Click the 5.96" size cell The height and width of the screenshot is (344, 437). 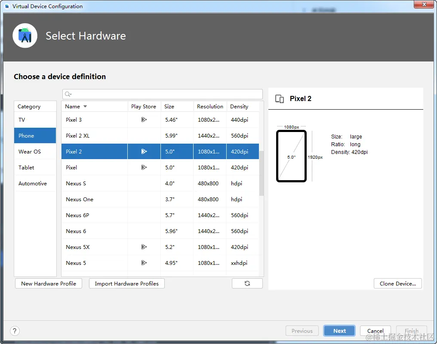177,231
